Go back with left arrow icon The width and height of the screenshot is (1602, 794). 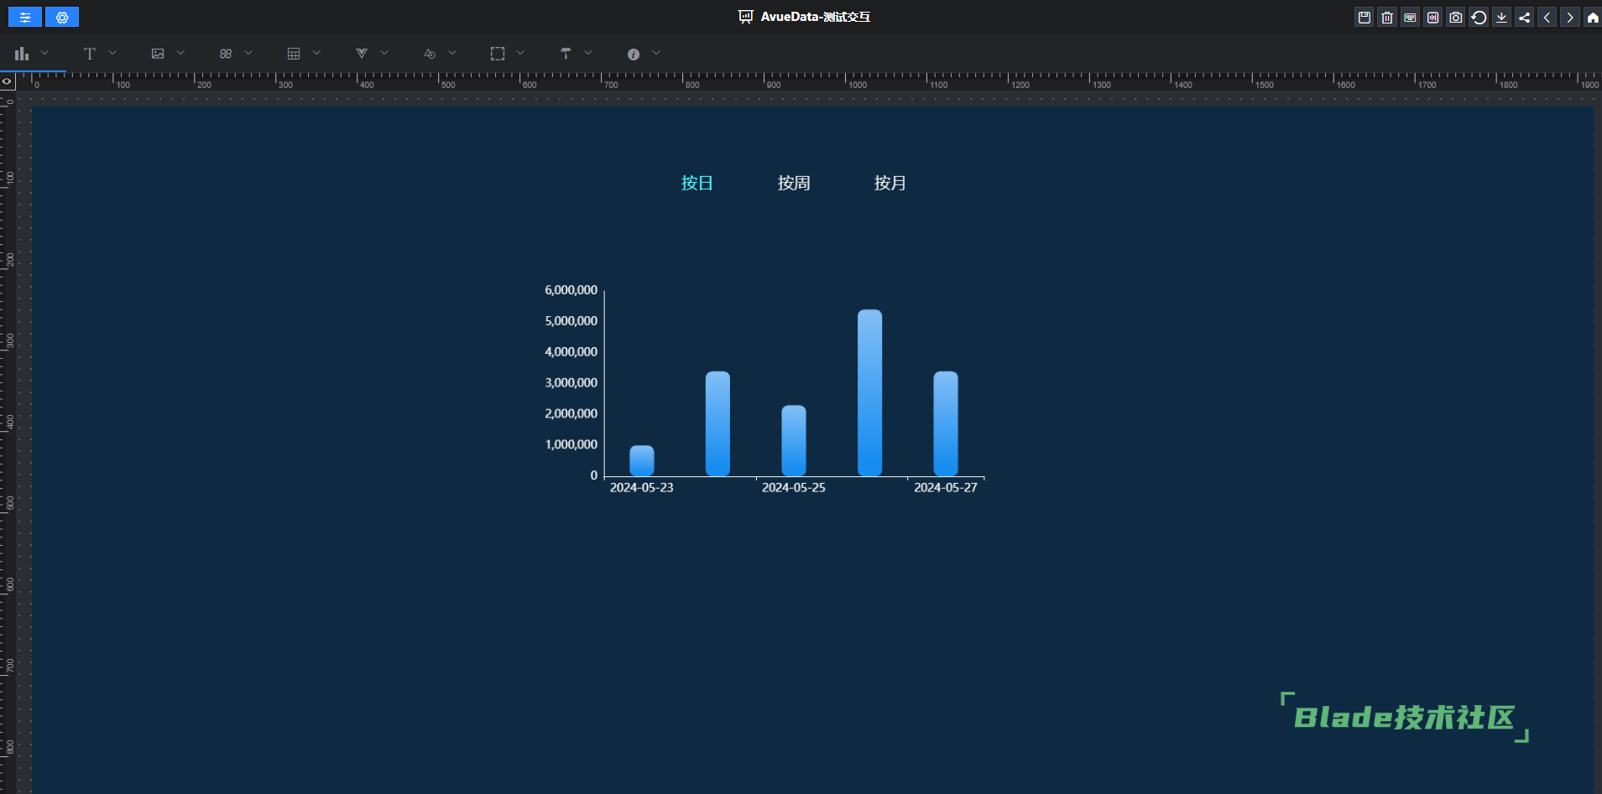[1547, 17]
